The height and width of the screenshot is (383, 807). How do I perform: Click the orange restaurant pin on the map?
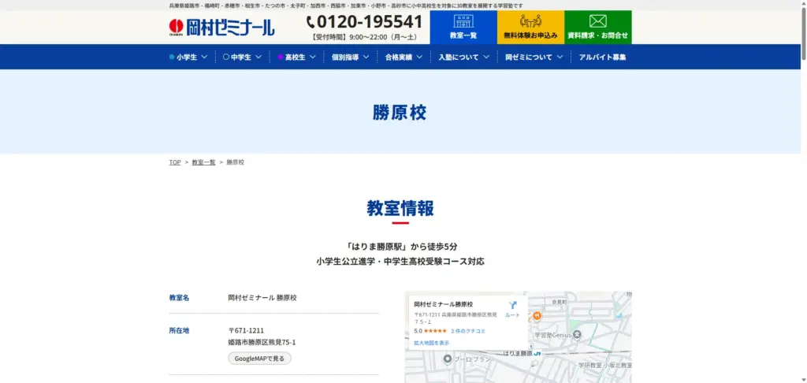click(537, 315)
